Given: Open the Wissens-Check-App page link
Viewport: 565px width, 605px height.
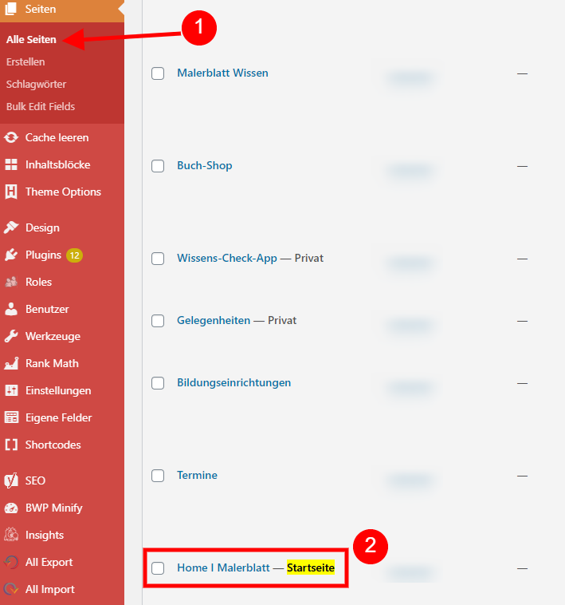Looking at the screenshot, I should pyautogui.click(x=226, y=259).
